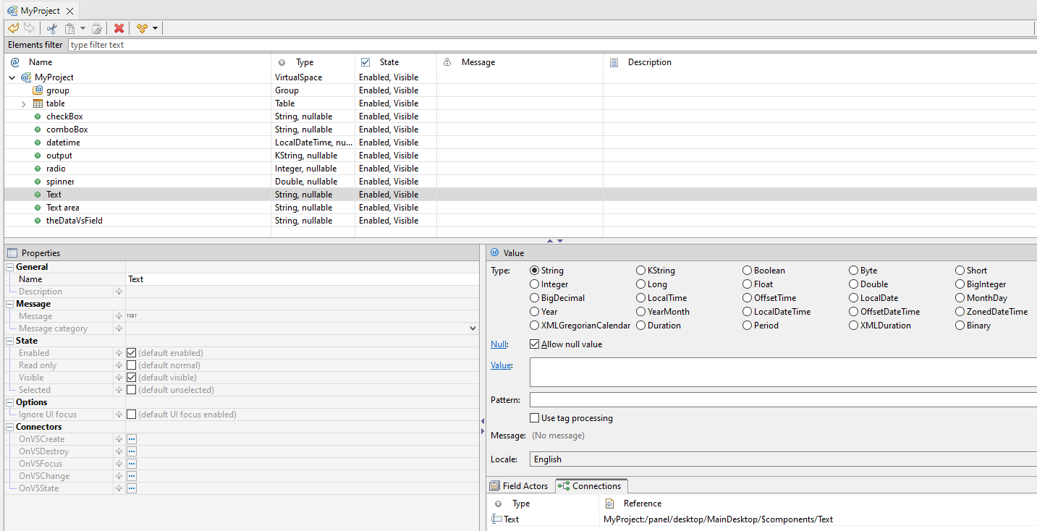Screen dimensions: 1037x531
Task: Toggle the Read only checkbox
Action: click(131, 365)
